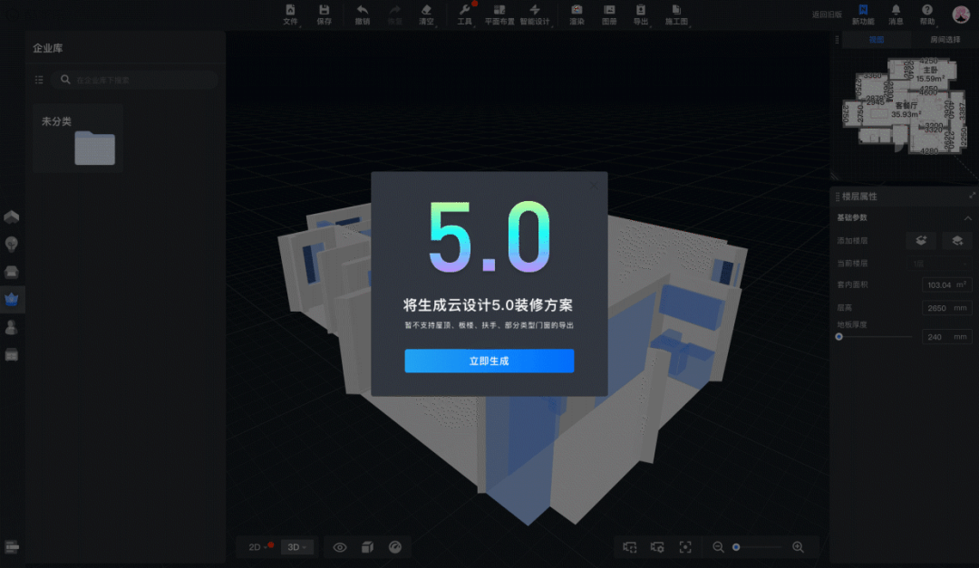Toggle visibility with the eye icon
Screen dimensions: 979x568
coord(340,547)
